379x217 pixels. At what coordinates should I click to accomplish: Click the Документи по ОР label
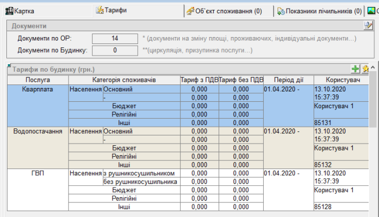(x=45, y=38)
